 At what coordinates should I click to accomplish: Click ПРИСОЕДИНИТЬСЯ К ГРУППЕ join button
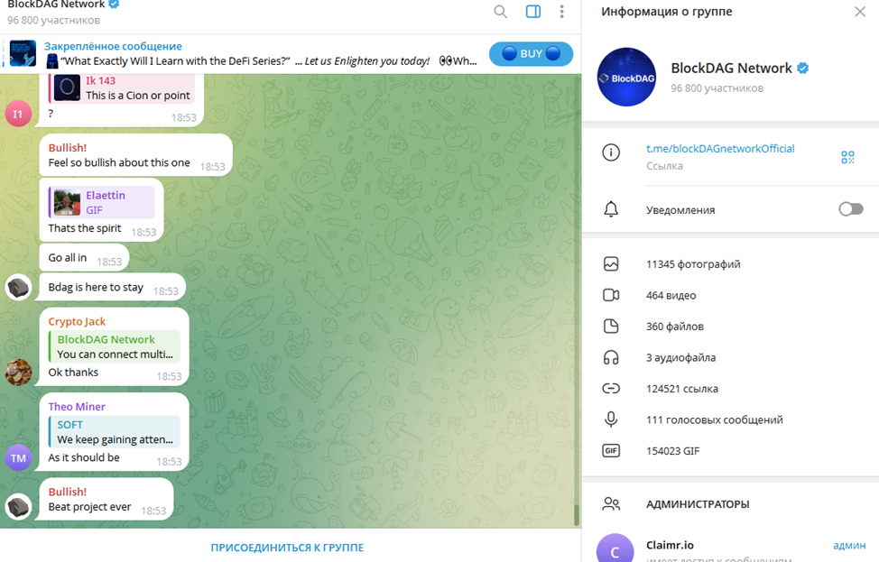coord(287,548)
